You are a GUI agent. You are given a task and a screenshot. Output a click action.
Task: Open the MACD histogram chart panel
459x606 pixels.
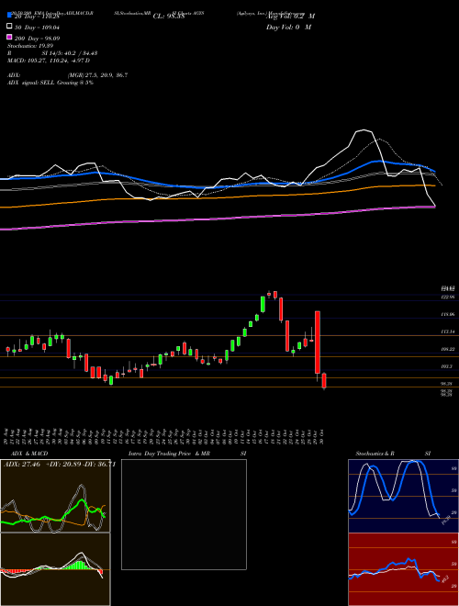point(55,569)
